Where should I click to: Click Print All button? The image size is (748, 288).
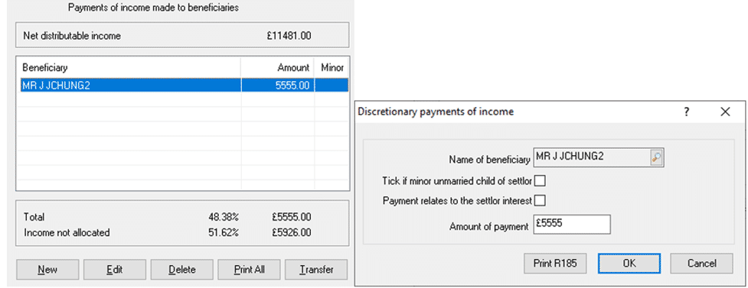(249, 270)
